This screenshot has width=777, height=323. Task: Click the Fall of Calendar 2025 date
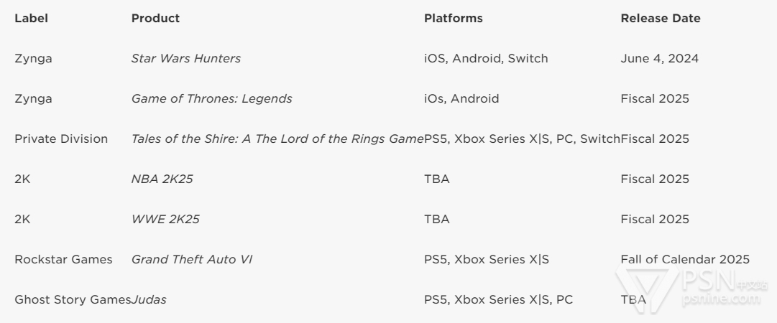click(685, 259)
